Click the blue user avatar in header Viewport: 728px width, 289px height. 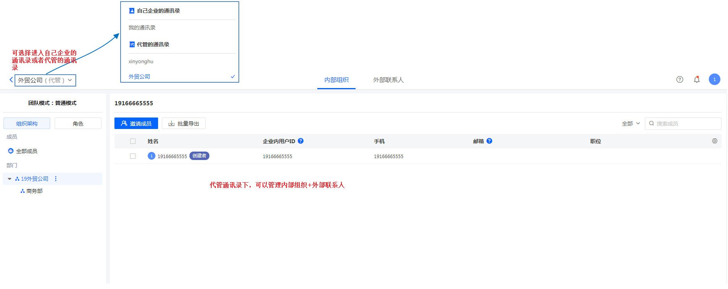[x=714, y=79]
